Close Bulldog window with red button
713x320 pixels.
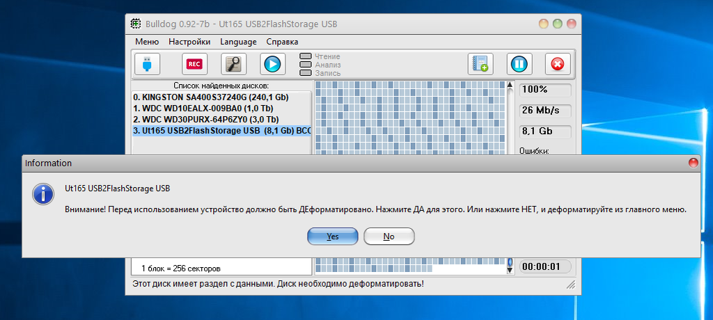[571, 24]
